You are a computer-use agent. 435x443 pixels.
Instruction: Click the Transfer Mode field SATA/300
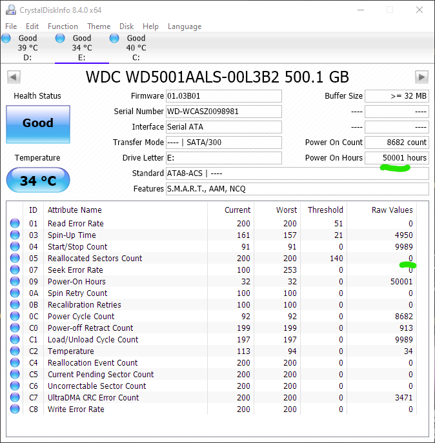click(x=223, y=142)
